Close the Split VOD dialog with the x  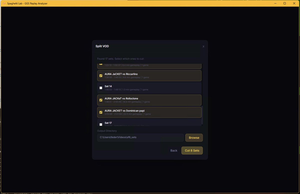(203, 46)
